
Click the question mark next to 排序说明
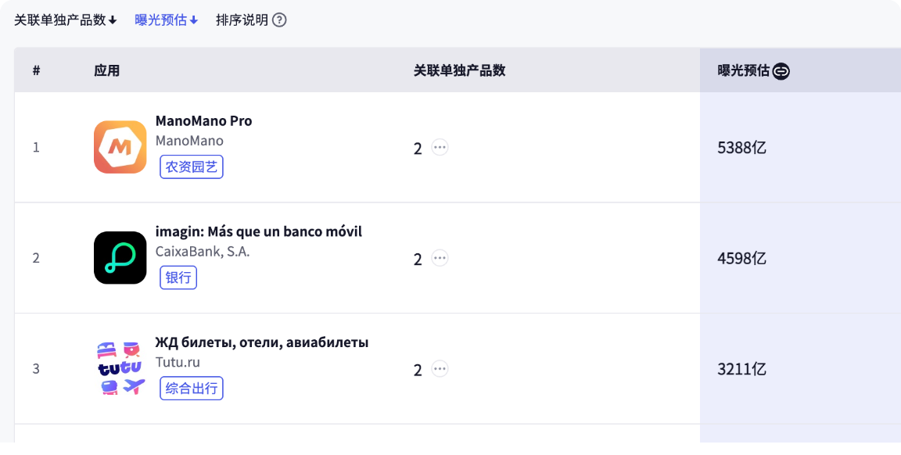[279, 20]
